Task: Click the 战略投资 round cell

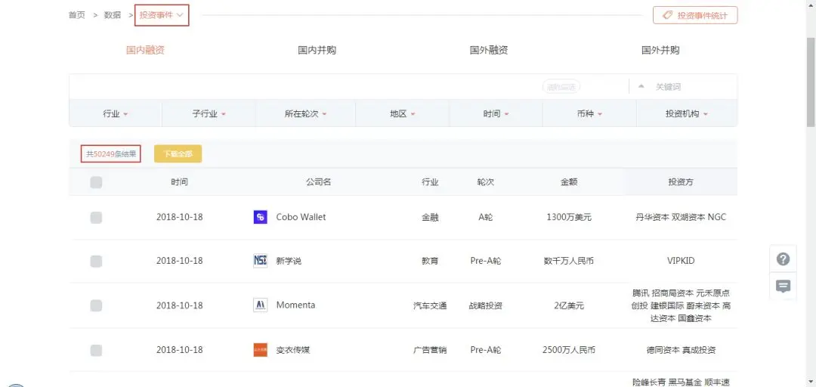Action: coord(486,306)
